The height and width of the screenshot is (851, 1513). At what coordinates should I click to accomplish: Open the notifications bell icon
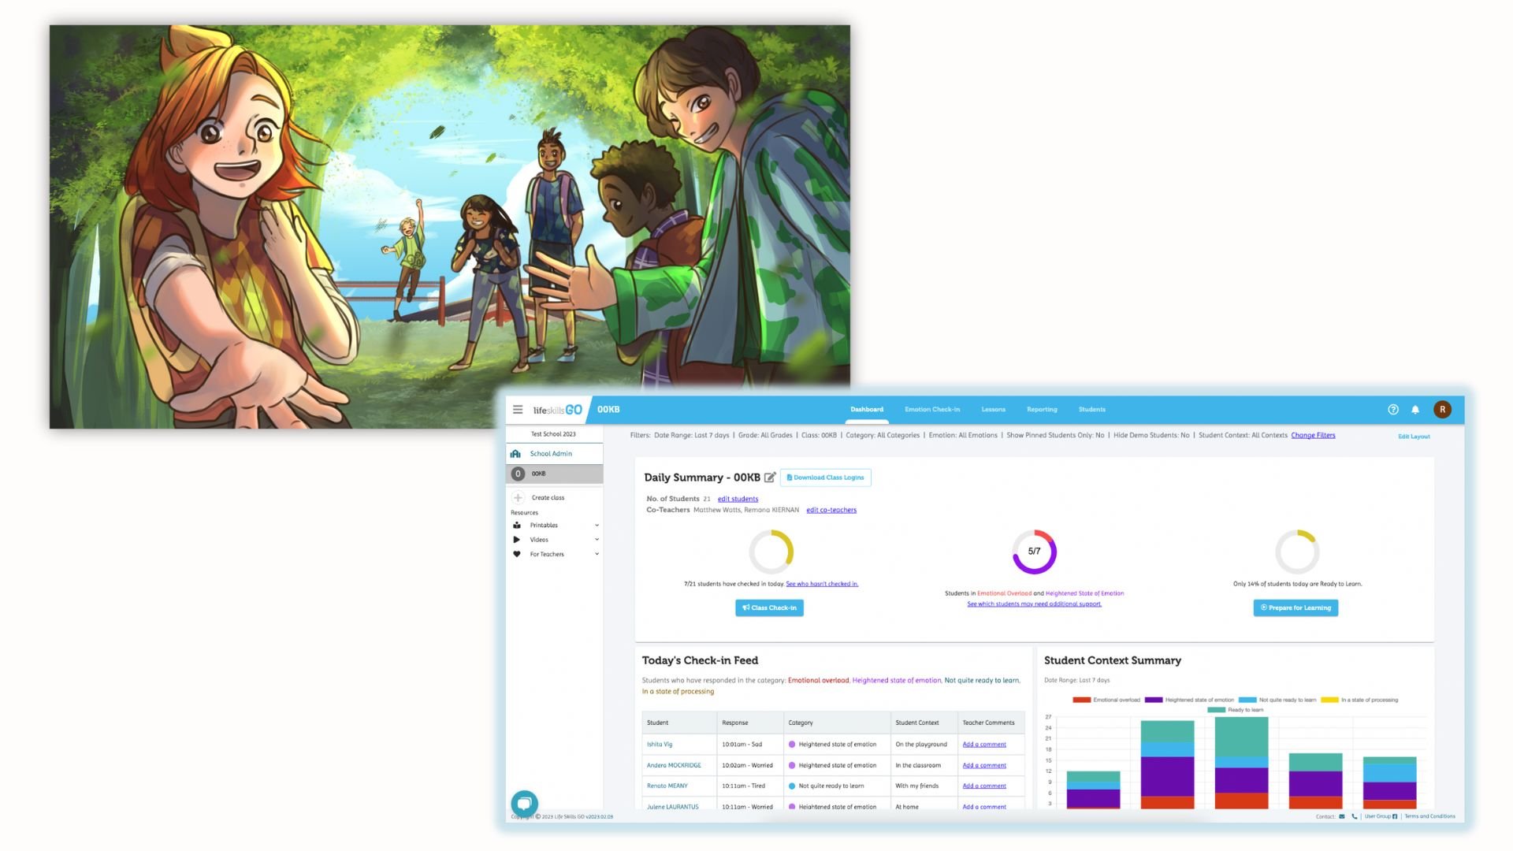[1415, 410]
